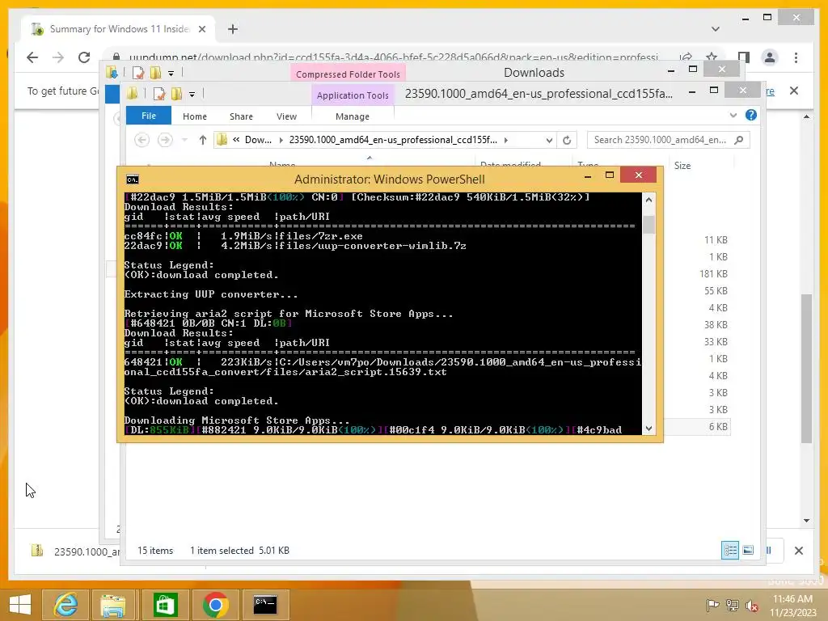Open the muted volume tray icon
Screen dimensions: 828x621
click(x=752, y=605)
